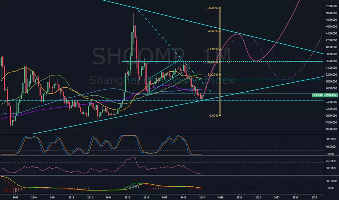Click the 500.0000 MACD scale label
The width and height of the screenshot is (339, 200).
click(x=331, y=181)
